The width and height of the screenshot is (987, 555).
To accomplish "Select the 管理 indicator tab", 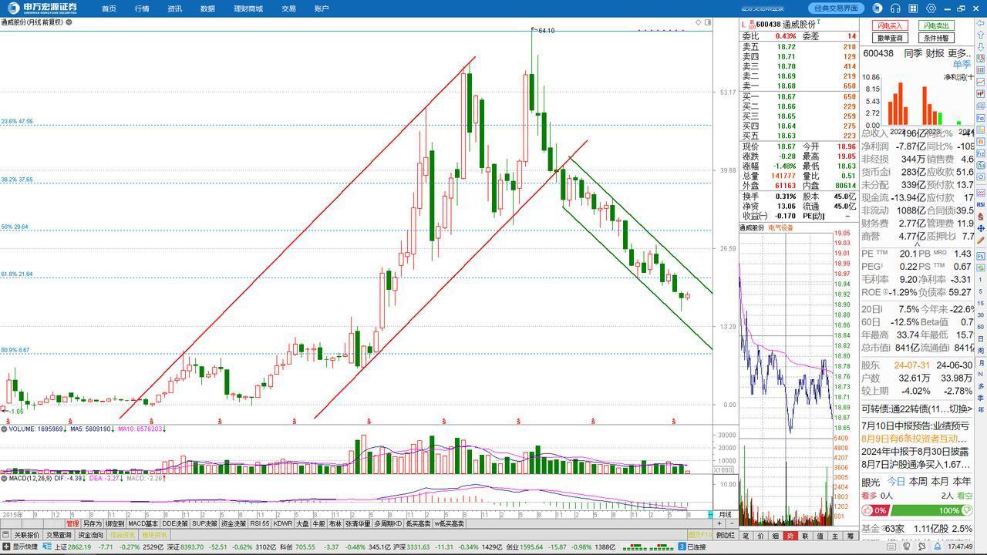I will pyautogui.click(x=72, y=524).
